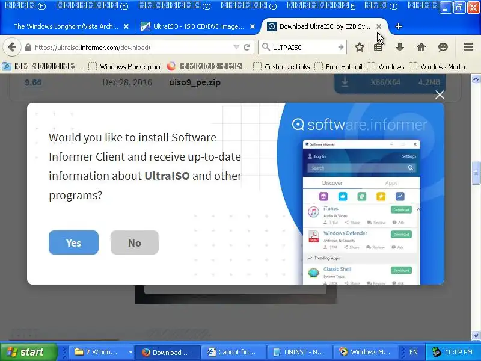
Task: Click the software.informer logo in popup
Action: [359, 125]
